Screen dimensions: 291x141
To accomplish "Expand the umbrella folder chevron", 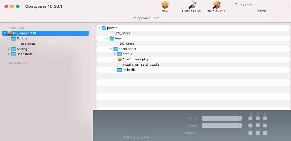I will tap(114, 70).
